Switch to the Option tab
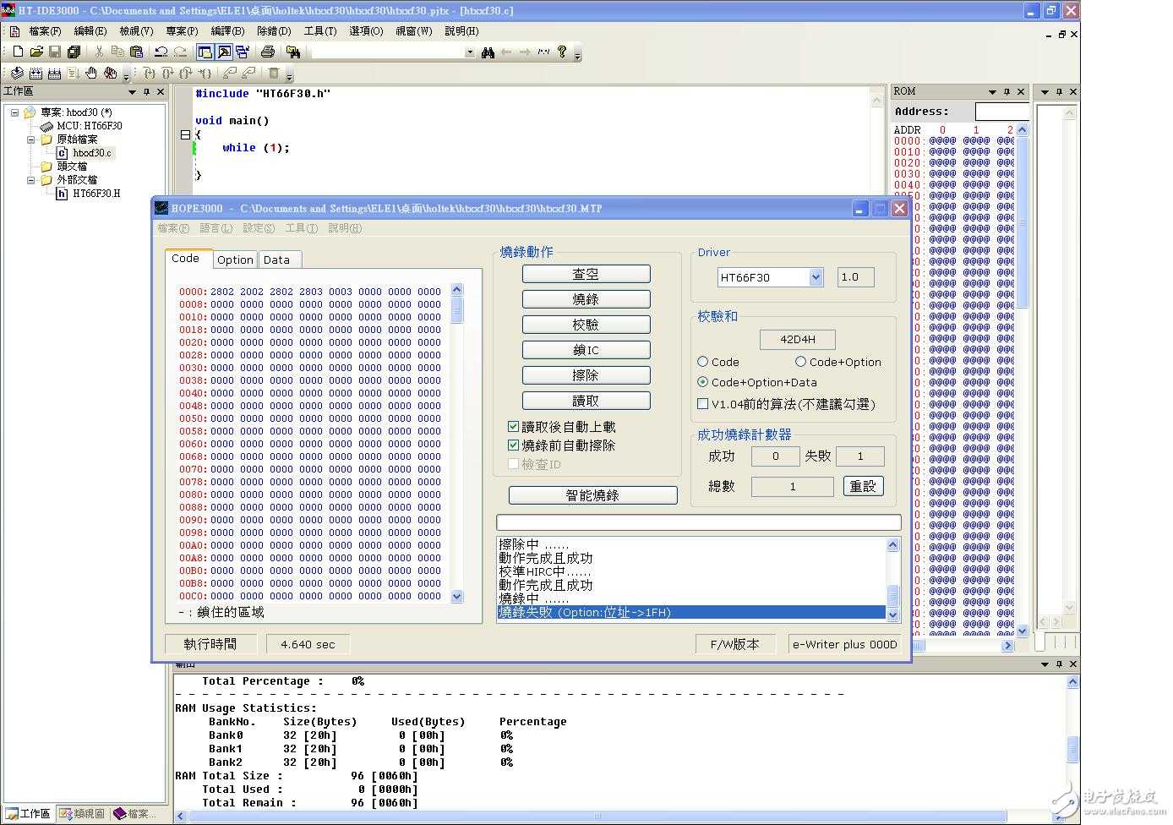Screen dimensions: 1173x825 pos(234,260)
